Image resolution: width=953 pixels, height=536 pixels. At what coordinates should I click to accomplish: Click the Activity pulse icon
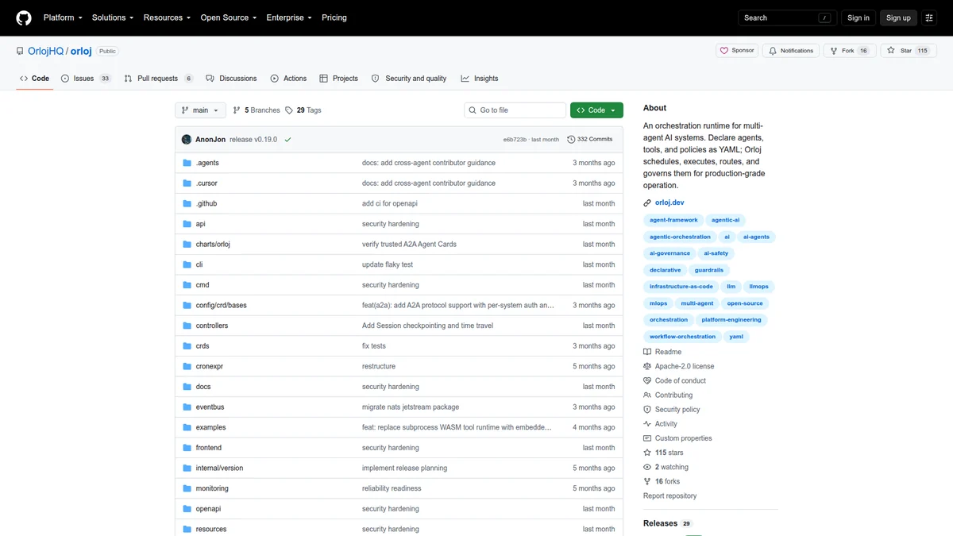point(647,424)
